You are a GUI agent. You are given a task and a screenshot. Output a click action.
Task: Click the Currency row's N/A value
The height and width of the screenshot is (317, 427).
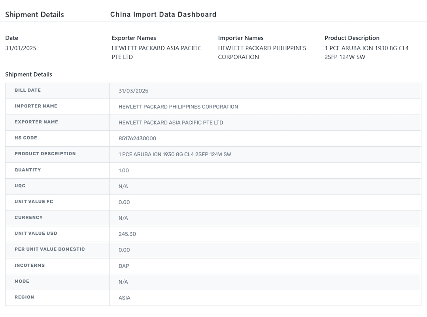pyautogui.click(x=123, y=218)
